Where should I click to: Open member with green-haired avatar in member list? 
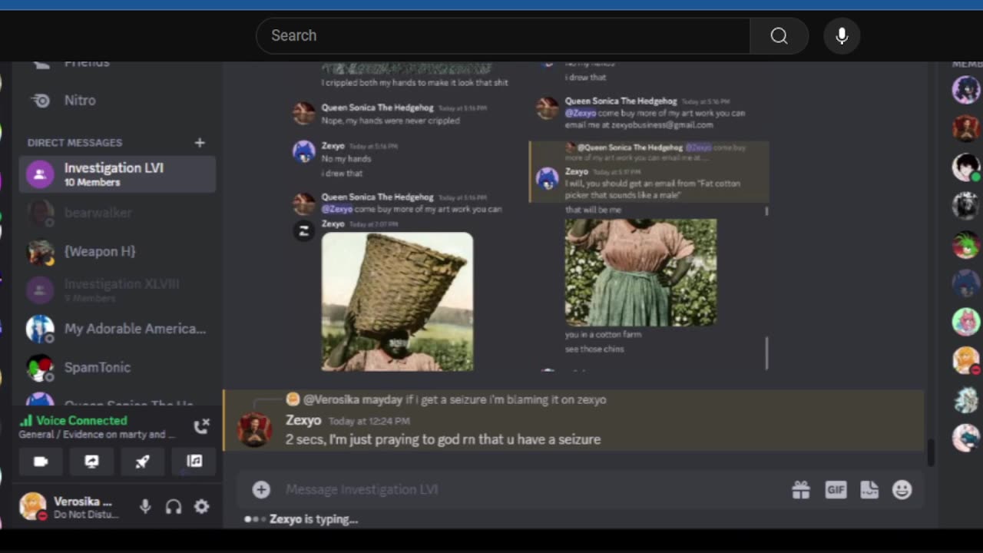[x=966, y=244]
